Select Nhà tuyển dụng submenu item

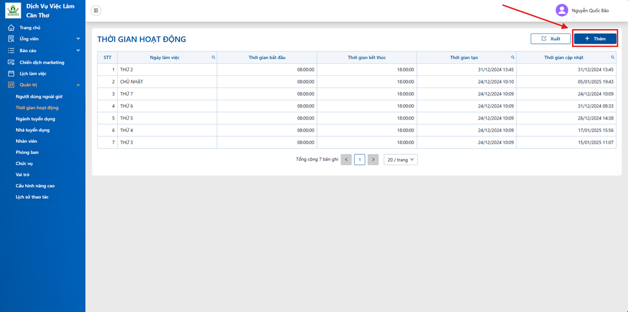pos(32,130)
